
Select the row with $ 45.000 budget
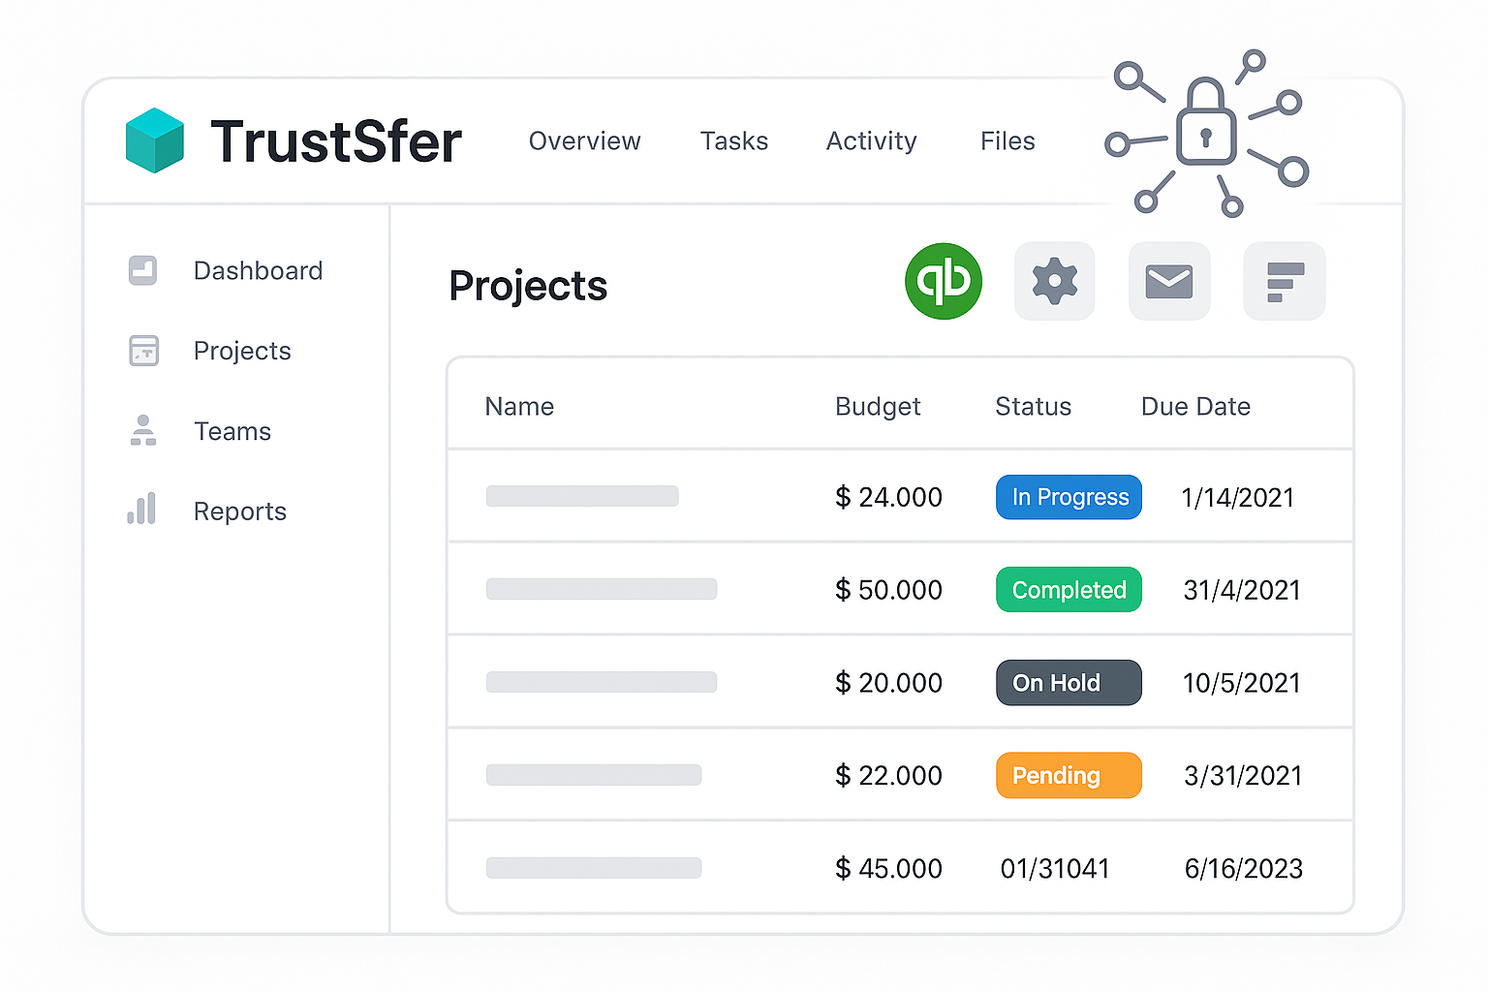900,868
